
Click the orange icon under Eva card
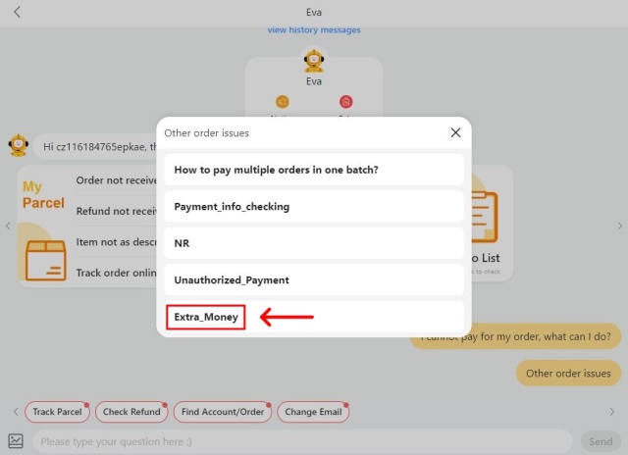[x=283, y=101]
